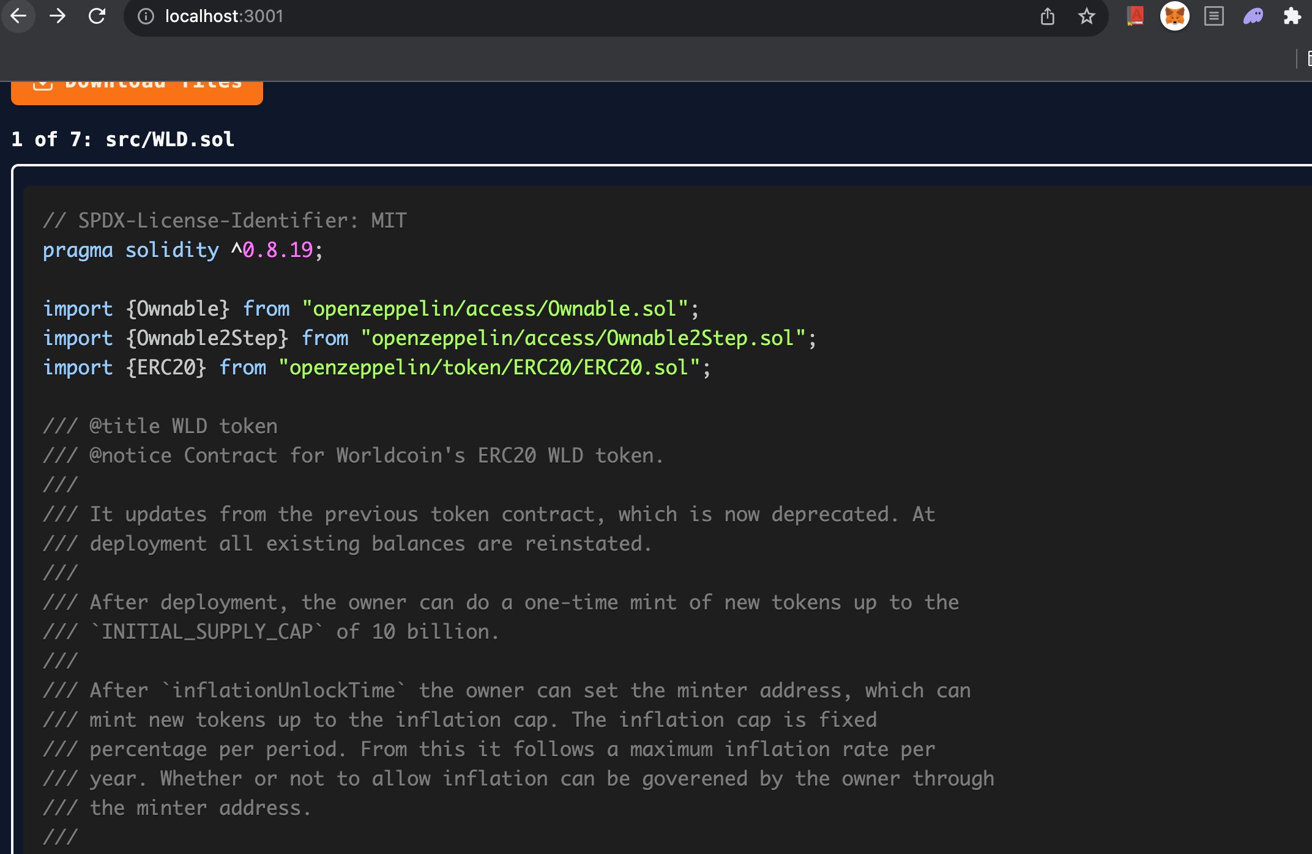Image resolution: width=1312 pixels, height=854 pixels.
Task: Click 'percentage per period. From this it follows'
Action: 489,749
